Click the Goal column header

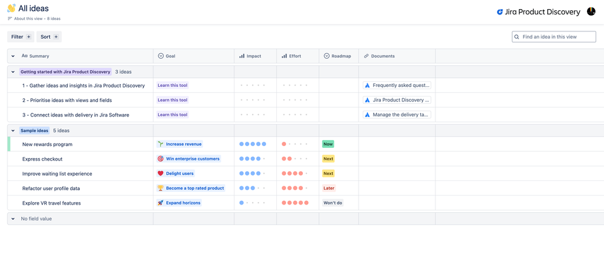[193, 56]
